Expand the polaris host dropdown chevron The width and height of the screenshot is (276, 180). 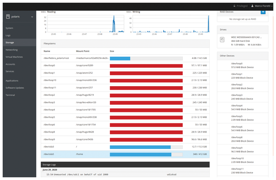32,17
